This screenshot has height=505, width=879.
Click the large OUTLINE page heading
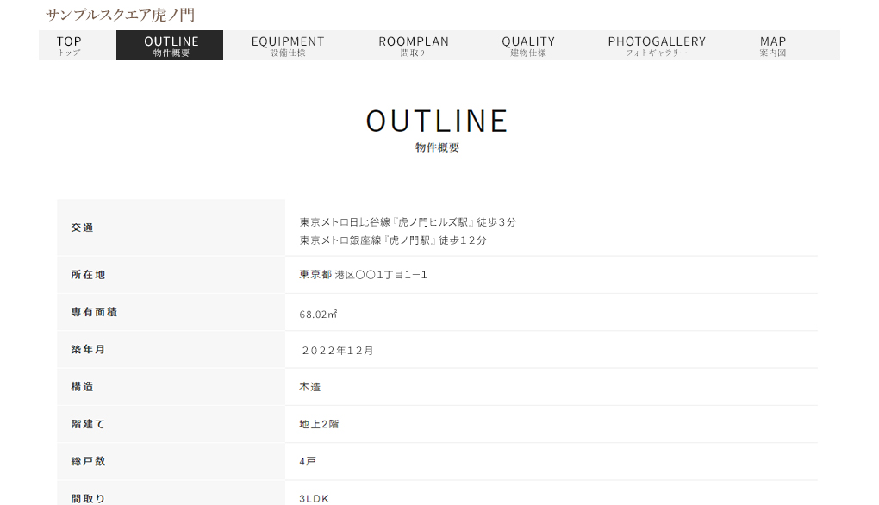437,121
